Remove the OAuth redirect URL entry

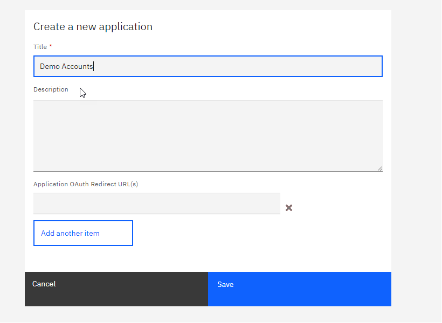click(x=289, y=208)
